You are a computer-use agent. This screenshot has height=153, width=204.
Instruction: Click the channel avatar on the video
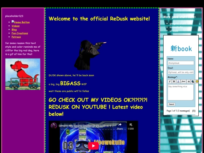(x=54, y=126)
